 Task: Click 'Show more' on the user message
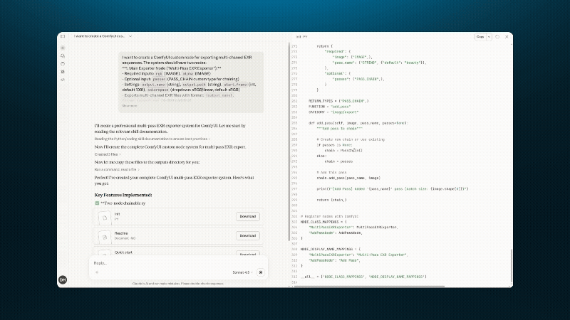(130, 105)
